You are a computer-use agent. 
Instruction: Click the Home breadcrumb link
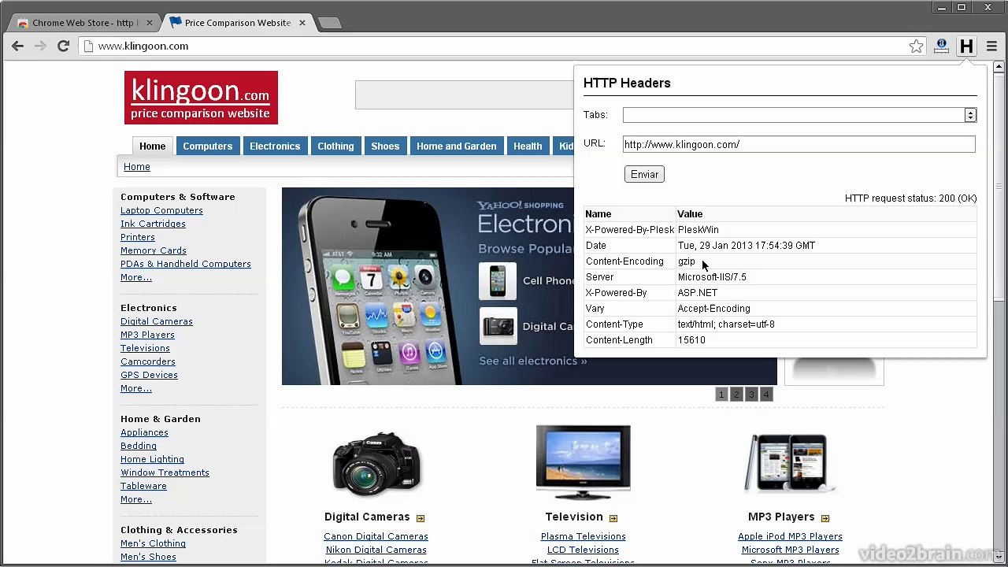(137, 167)
